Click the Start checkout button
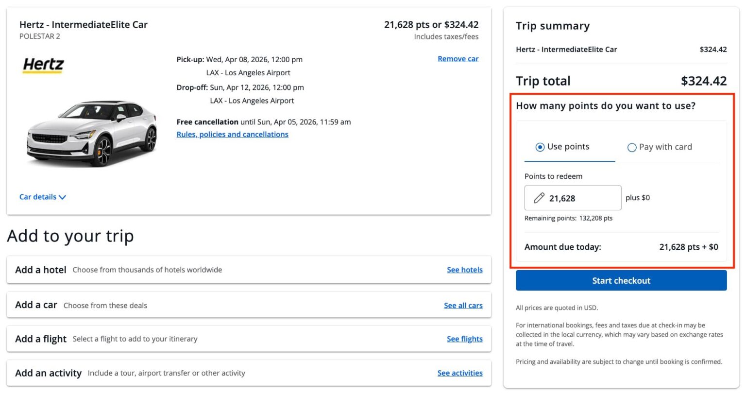This screenshot has height=395, width=746. 621,281
